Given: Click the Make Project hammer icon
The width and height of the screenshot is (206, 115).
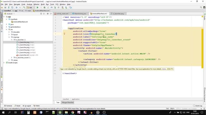Looking at the screenshot, I should 24,7.
